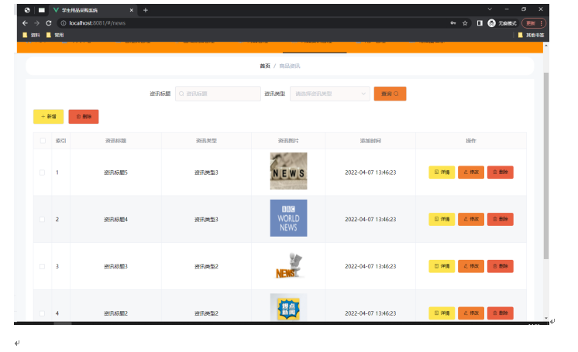Image resolution: width=578 pixels, height=352 pixels.
Task: Check the checkbox for row 3 资讯标题3
Action: pyautogui.click(x=42, y=266)
